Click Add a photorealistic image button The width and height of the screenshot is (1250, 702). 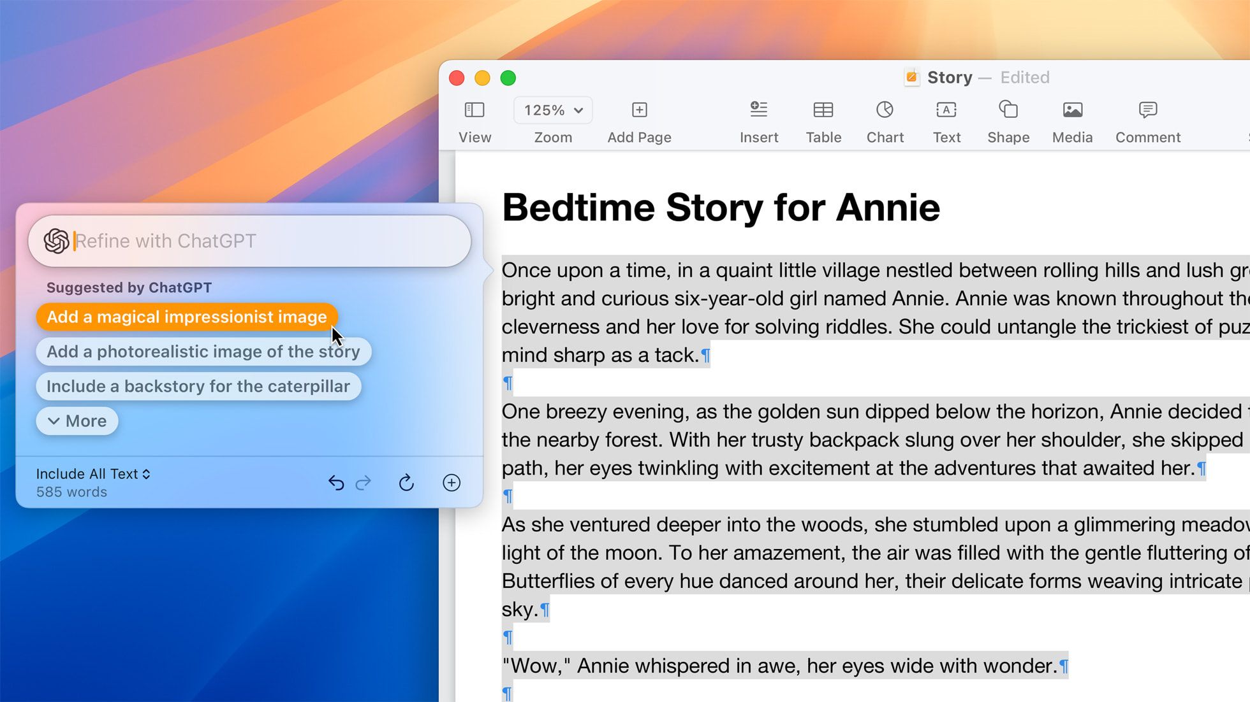203,350
